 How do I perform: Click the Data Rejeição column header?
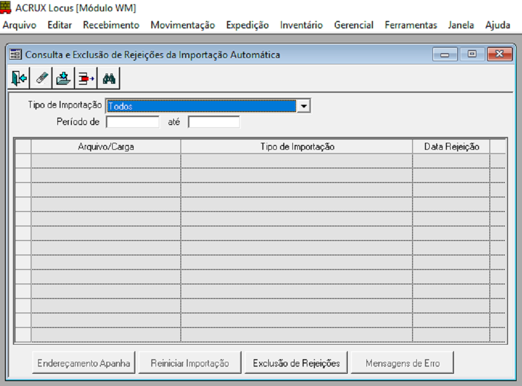click(x=451, y=147)
